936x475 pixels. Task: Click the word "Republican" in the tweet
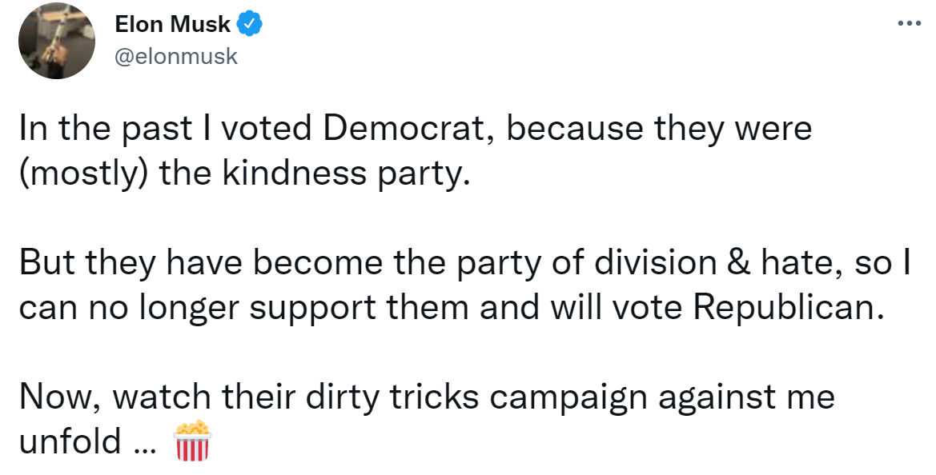pyautogui.click(x=788, y=308)
